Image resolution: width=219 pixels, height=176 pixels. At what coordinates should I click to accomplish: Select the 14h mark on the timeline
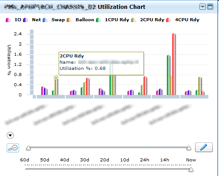click(x=164, y=160)
